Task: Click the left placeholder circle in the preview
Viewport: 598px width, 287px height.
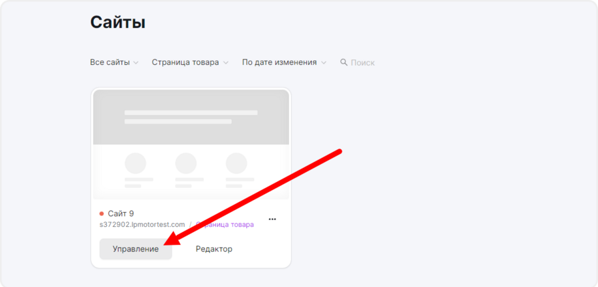Action: [136, 163]
